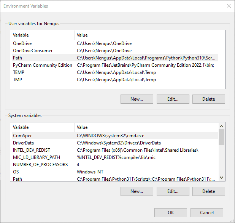Click New under System variables

(137, 191)
